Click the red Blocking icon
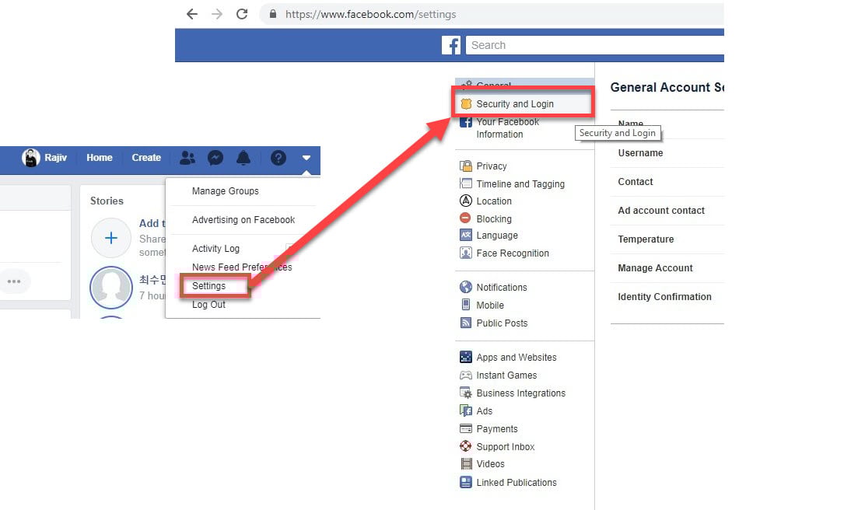The image size is (865, 510). [x=466, y=218]
